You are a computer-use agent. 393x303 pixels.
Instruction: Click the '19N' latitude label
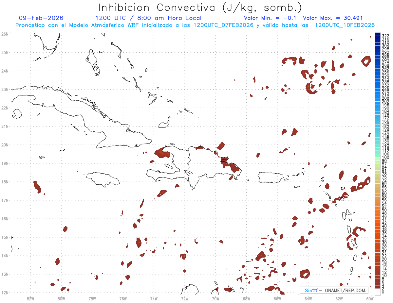(x=5, y=163)
